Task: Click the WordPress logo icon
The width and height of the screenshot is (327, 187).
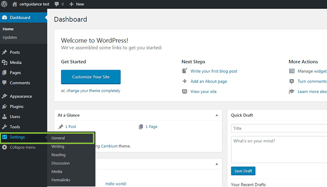Action: point(4,4)
